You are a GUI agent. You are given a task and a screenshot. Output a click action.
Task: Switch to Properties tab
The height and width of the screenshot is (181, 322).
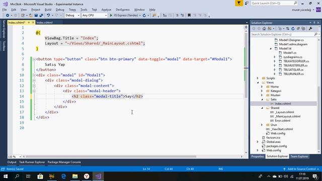(258, 156)
